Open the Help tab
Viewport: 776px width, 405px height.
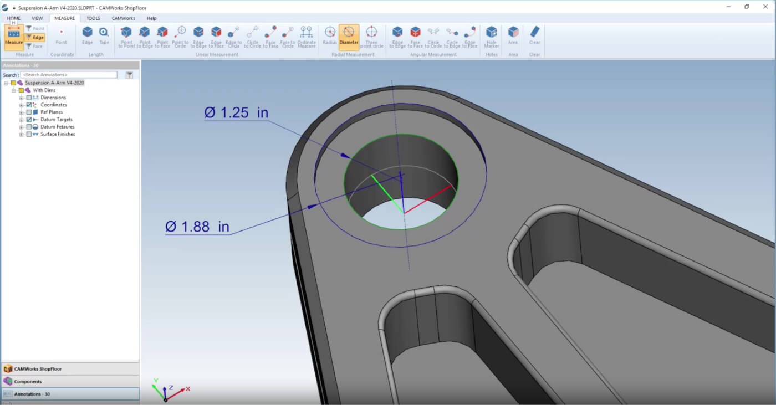click(151, 18)
